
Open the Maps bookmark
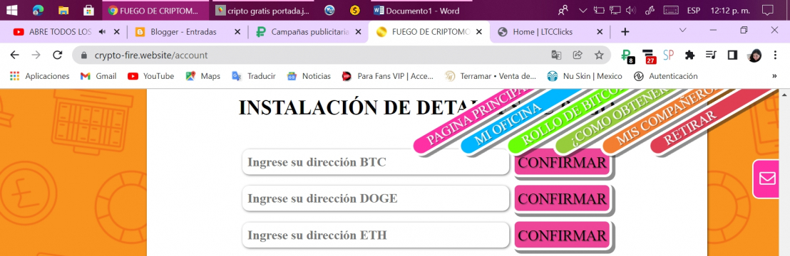coord(203,76)
